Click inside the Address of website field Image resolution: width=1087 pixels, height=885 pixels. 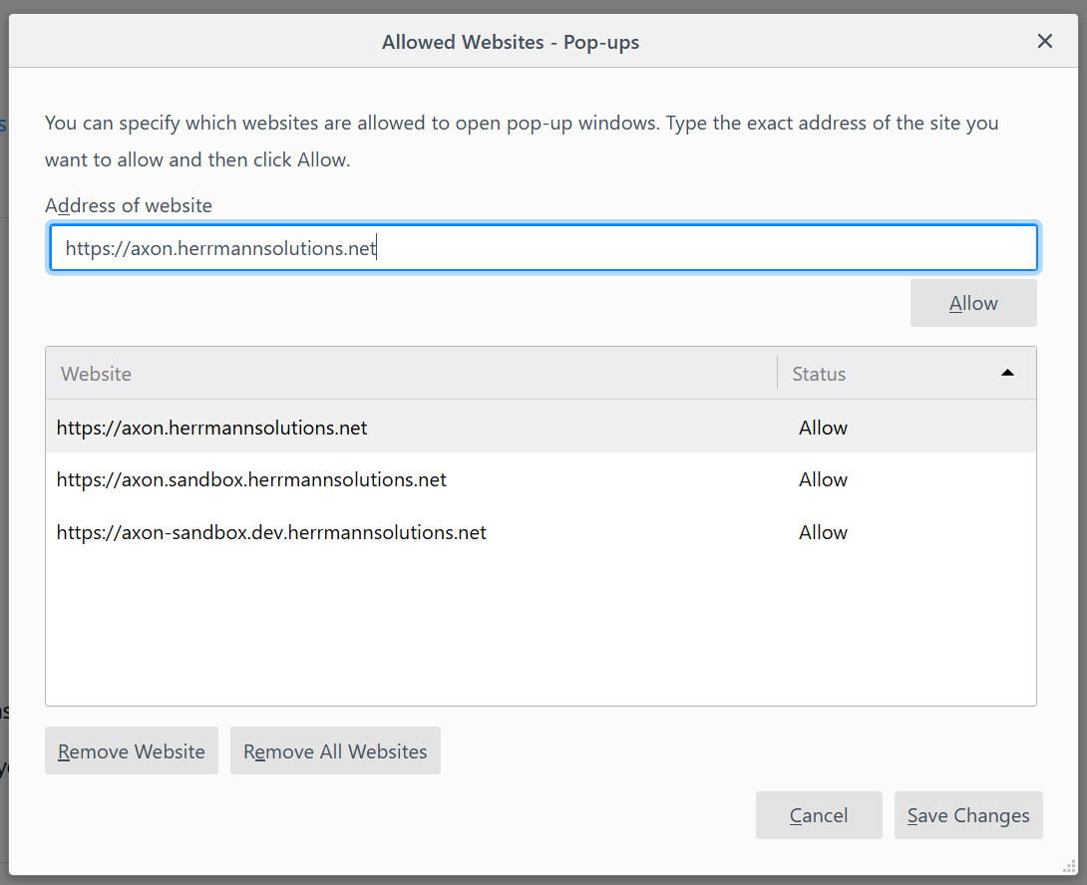(543, 247)
